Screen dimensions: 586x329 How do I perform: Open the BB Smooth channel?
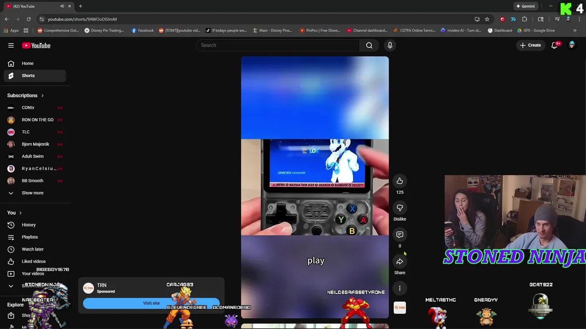(x=34, y=180)
